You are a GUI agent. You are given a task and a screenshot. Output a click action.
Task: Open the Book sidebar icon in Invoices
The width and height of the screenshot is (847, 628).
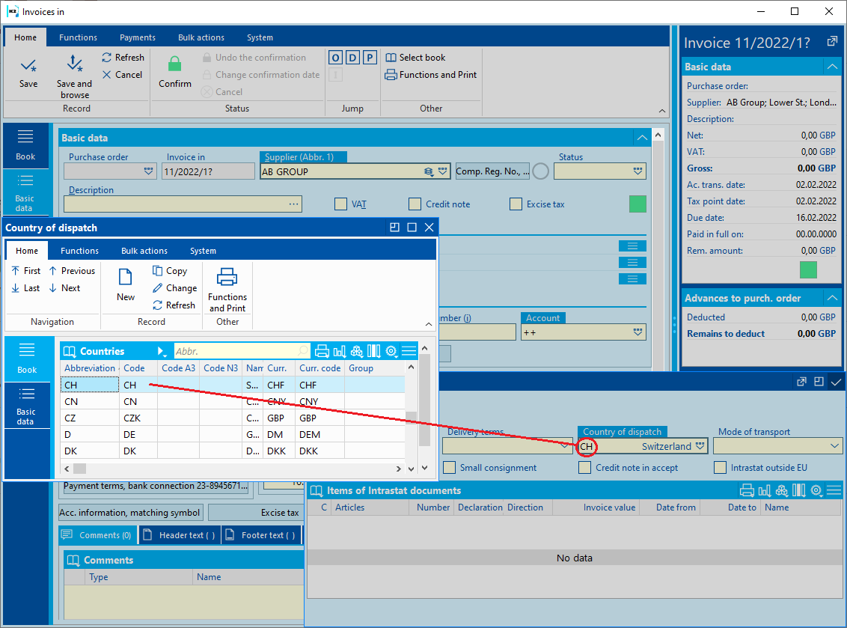click(x=25, y=145)
